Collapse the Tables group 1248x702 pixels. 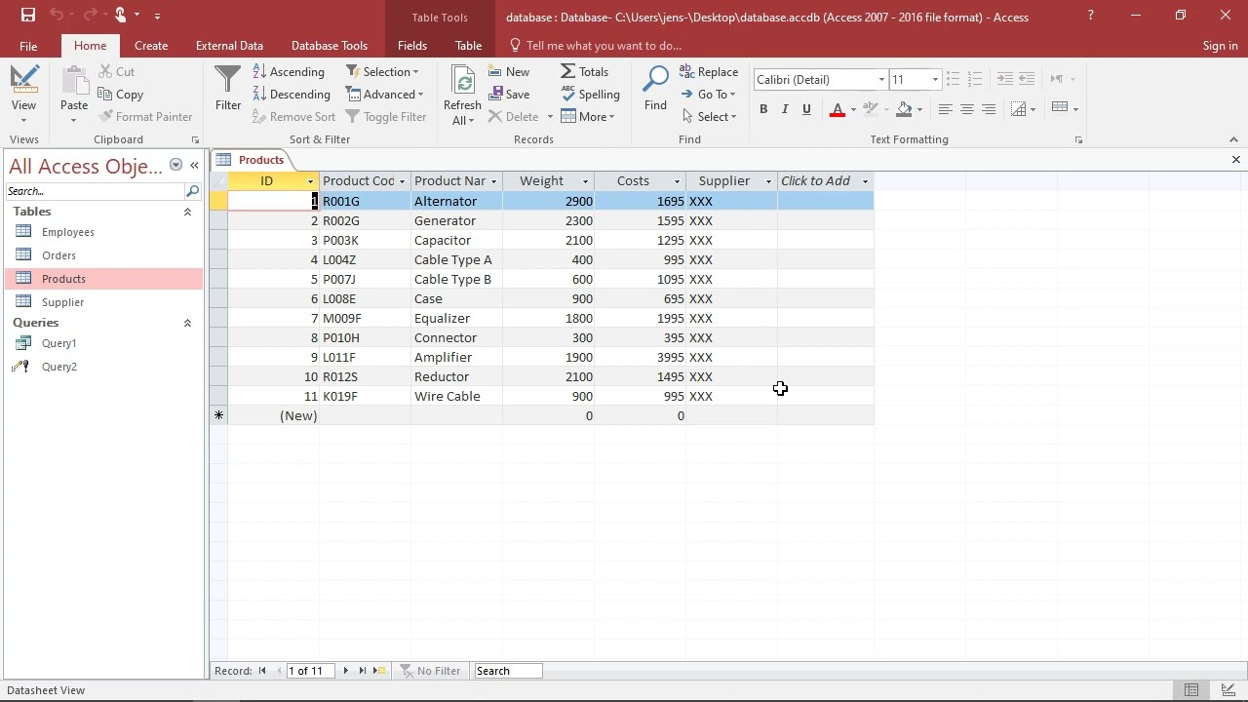pyautogui.click(x=187, y=212)
